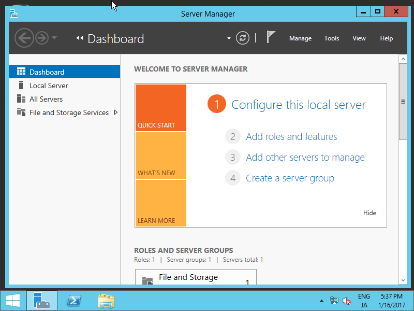Select All Servers in the navigation pane
414x311 pixels.
(x=64, y=99)
